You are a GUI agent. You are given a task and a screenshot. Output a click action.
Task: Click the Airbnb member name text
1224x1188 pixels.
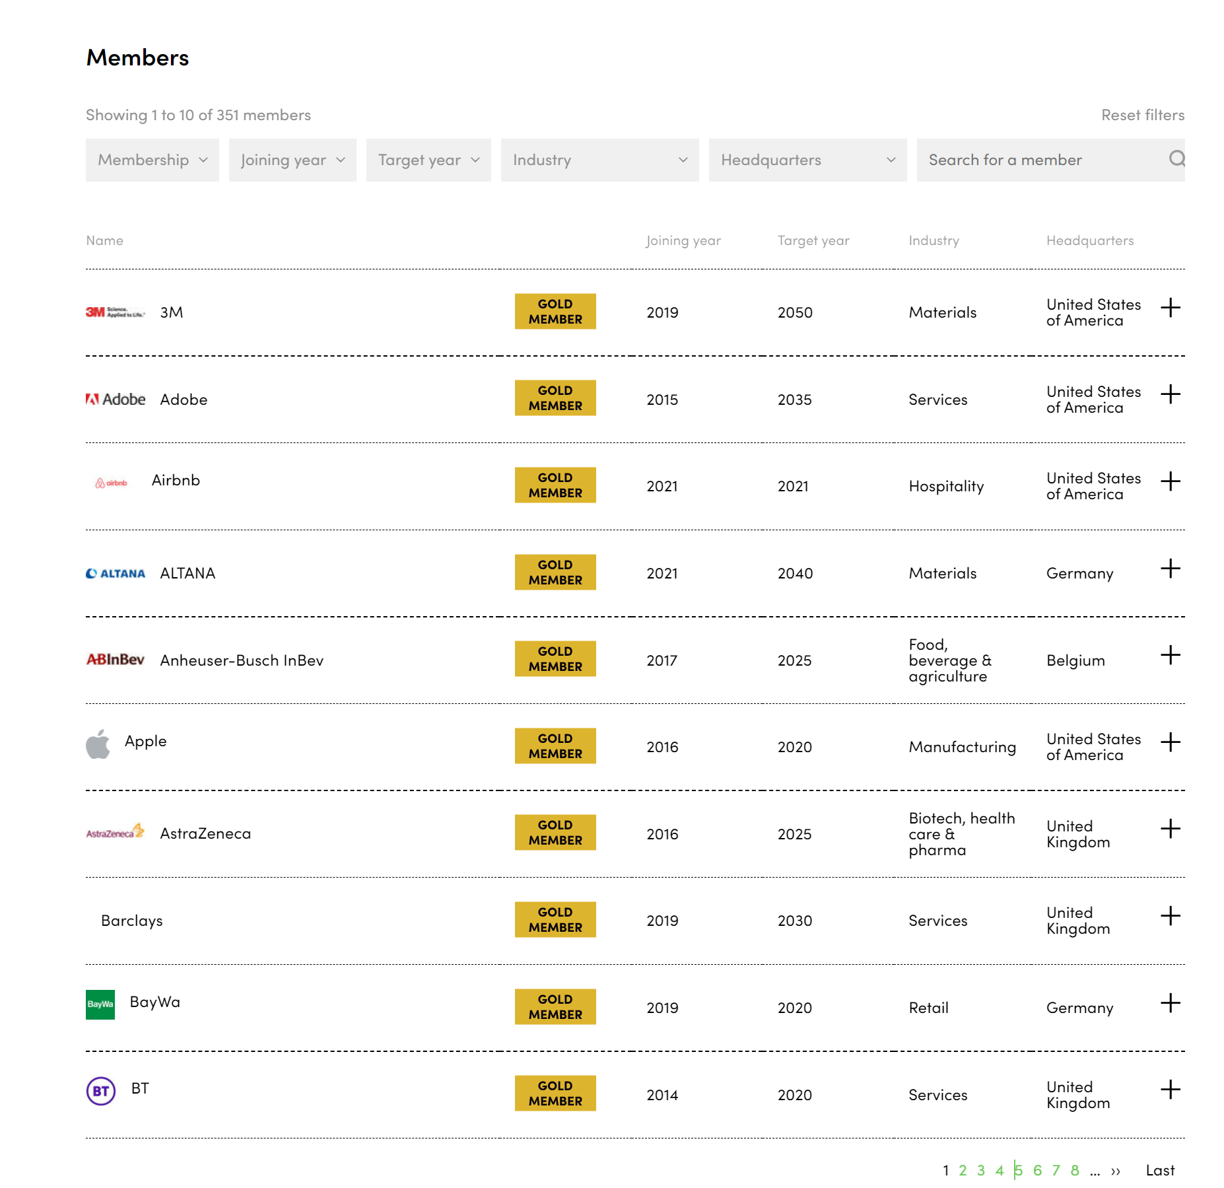(176, 480)
